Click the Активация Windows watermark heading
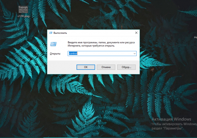This screenshot has height=138, width=197. pyautogui.click(x=171, y=119)
